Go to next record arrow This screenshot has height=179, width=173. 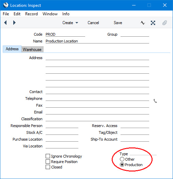(x=14, y=23)
